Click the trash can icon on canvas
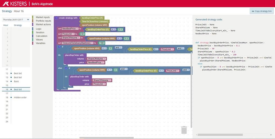Image resolution: width=275 pixels, height=139 pixels. tap(184, 130)
